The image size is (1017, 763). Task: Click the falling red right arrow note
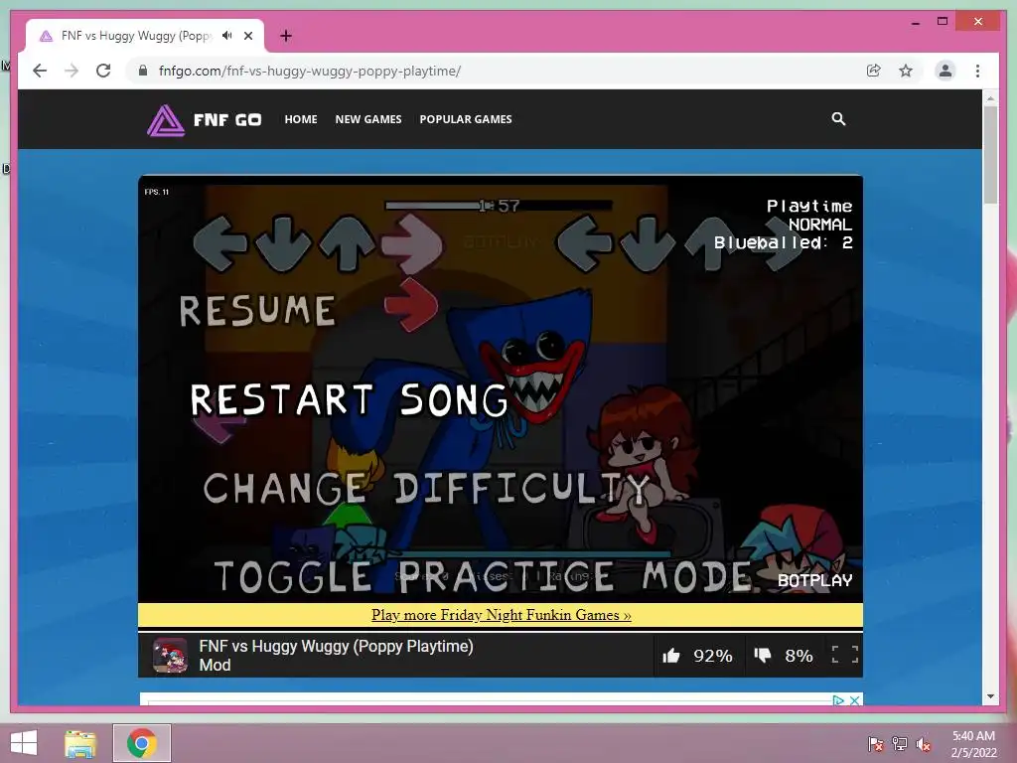[x=410, y=305]
